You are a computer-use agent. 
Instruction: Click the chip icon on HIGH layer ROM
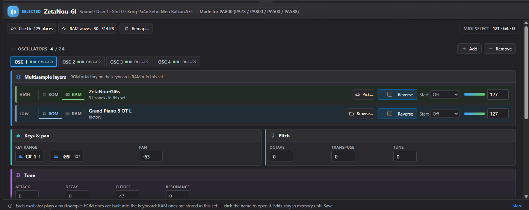coord(44,94)
